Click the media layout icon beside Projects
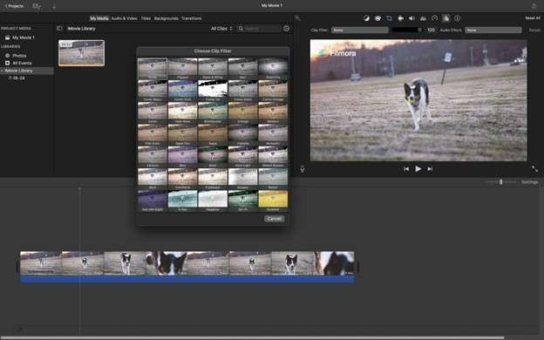Screen dimensions: 544x340 point(36,6)
